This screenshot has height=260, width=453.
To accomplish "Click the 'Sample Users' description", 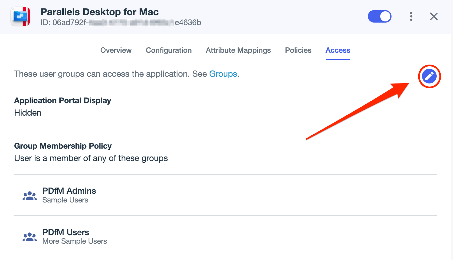I will (65, 200).
